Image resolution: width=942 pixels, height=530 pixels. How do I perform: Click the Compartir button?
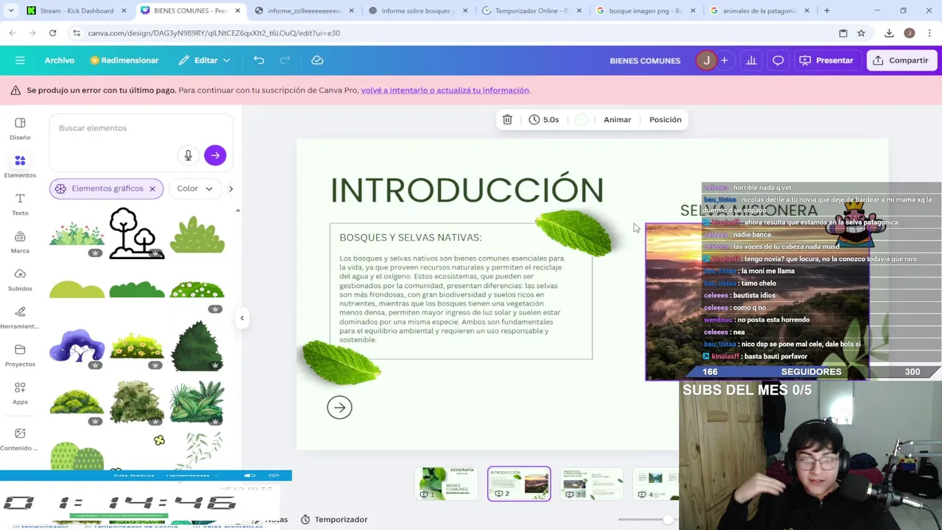(x=902, y=60)
